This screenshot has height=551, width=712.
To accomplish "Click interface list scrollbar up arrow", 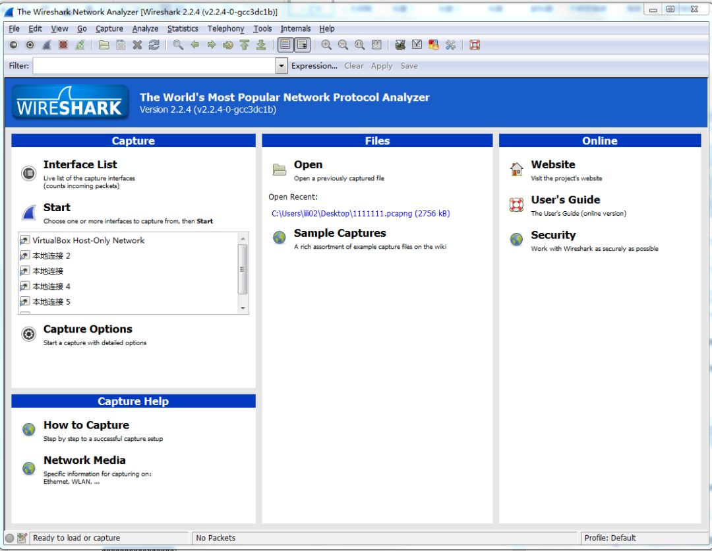I will pos(243,239).
